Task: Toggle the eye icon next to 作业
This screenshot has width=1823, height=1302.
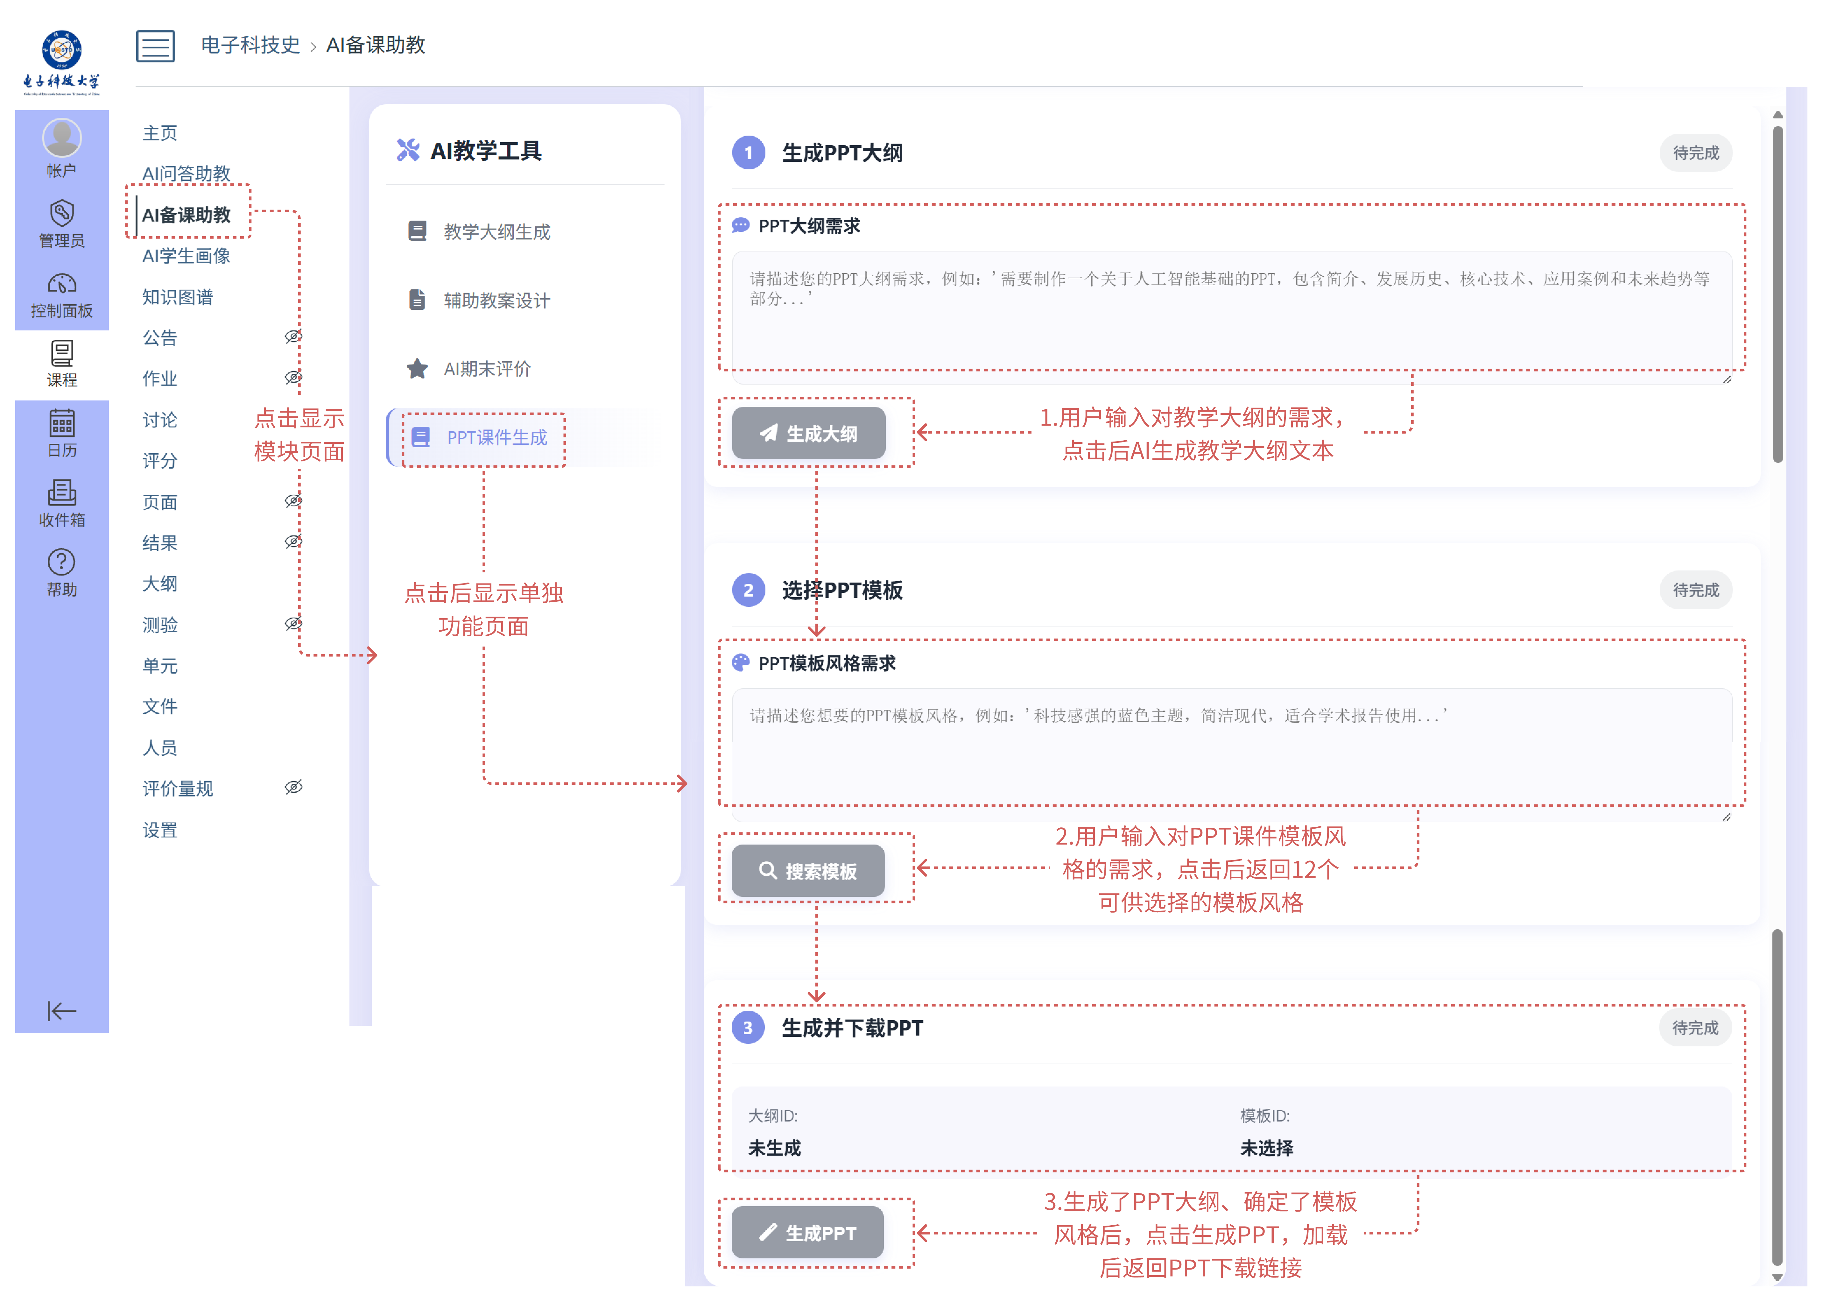Action: tap(293, 378)
